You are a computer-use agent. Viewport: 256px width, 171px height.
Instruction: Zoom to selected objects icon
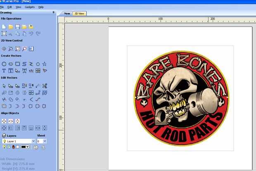pos(24,49)
